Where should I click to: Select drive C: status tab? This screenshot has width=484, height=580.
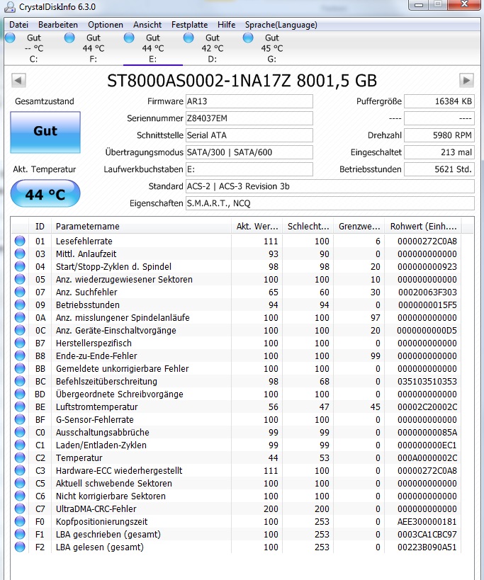tap(34, 48)
